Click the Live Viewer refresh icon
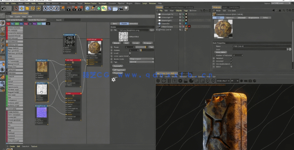This screenshot has width=294, height=150. (x=163, y=81)
